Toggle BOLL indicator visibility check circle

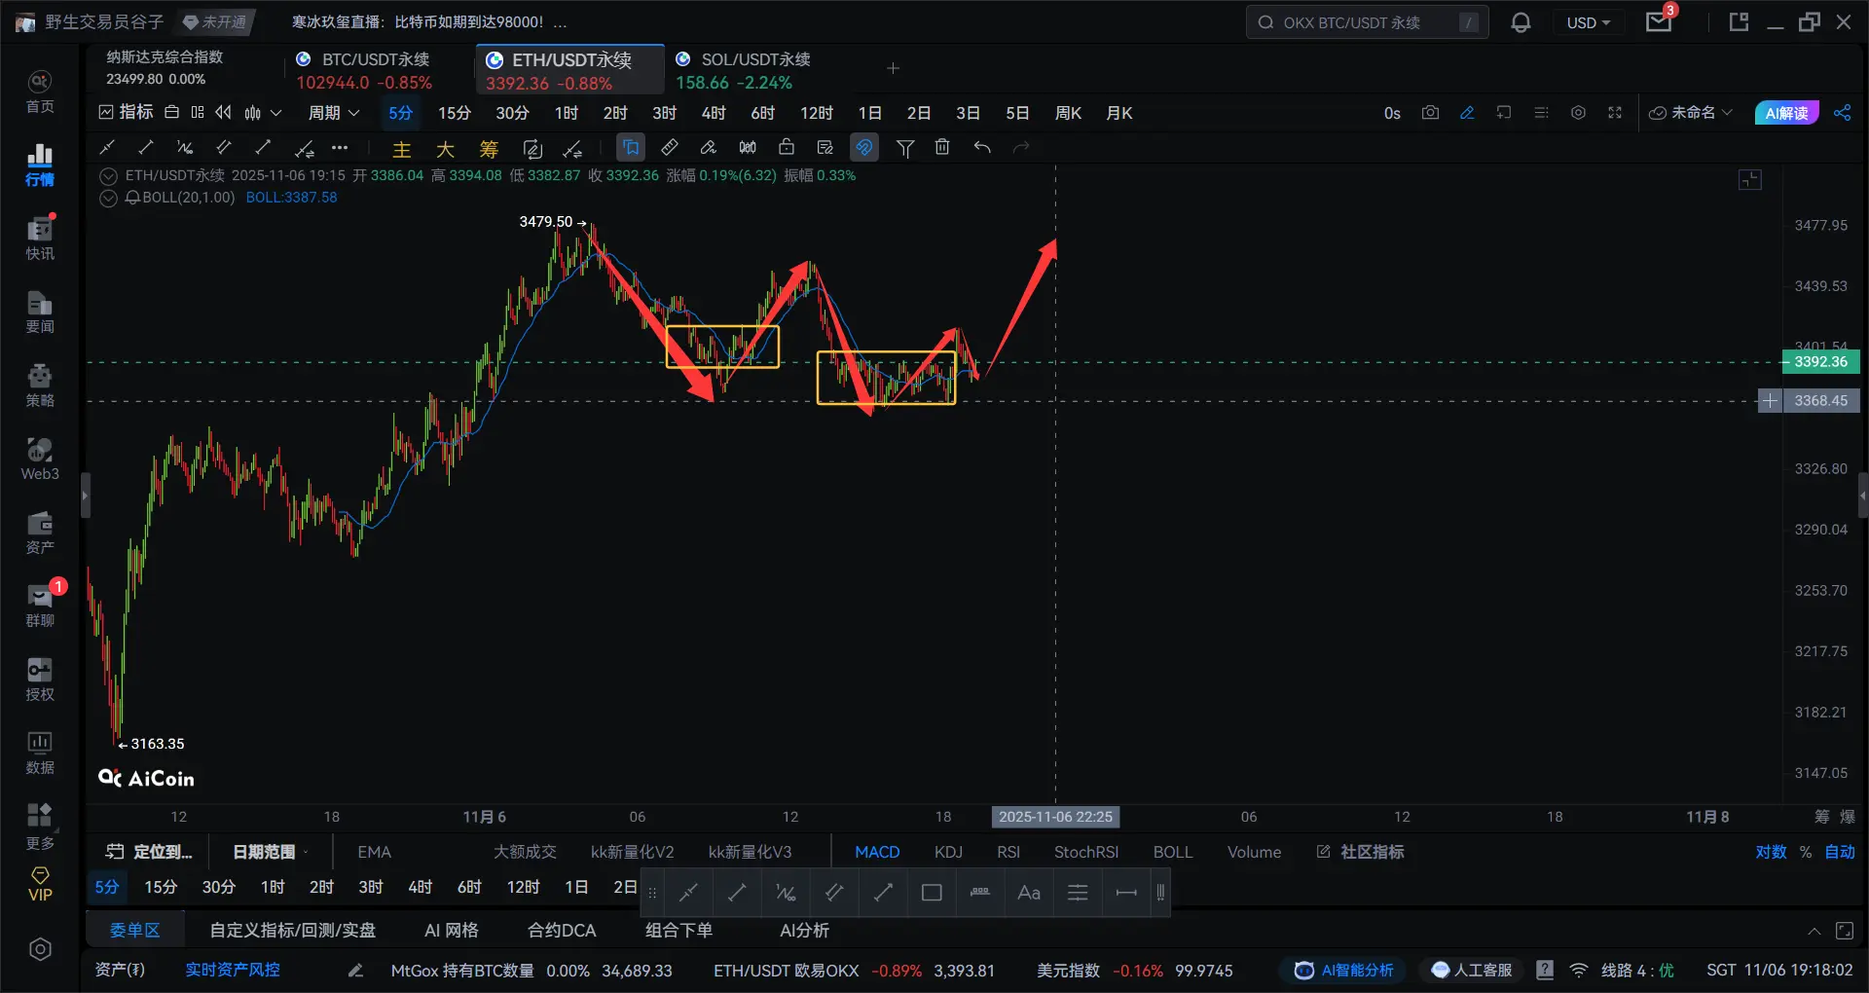[109, 198]
